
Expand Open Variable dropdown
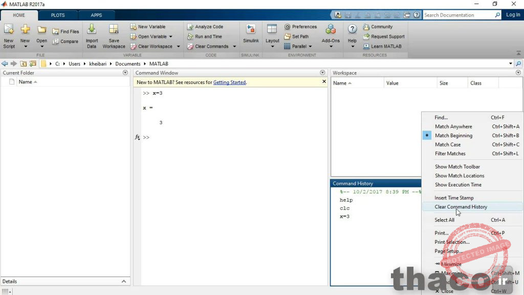pyautogui.click(x=171, y=36)
